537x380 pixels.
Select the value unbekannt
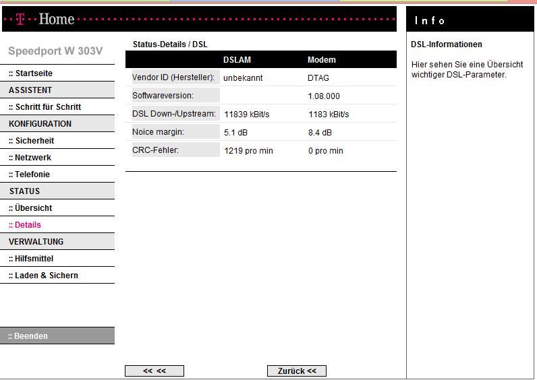[x=243, y=78]
